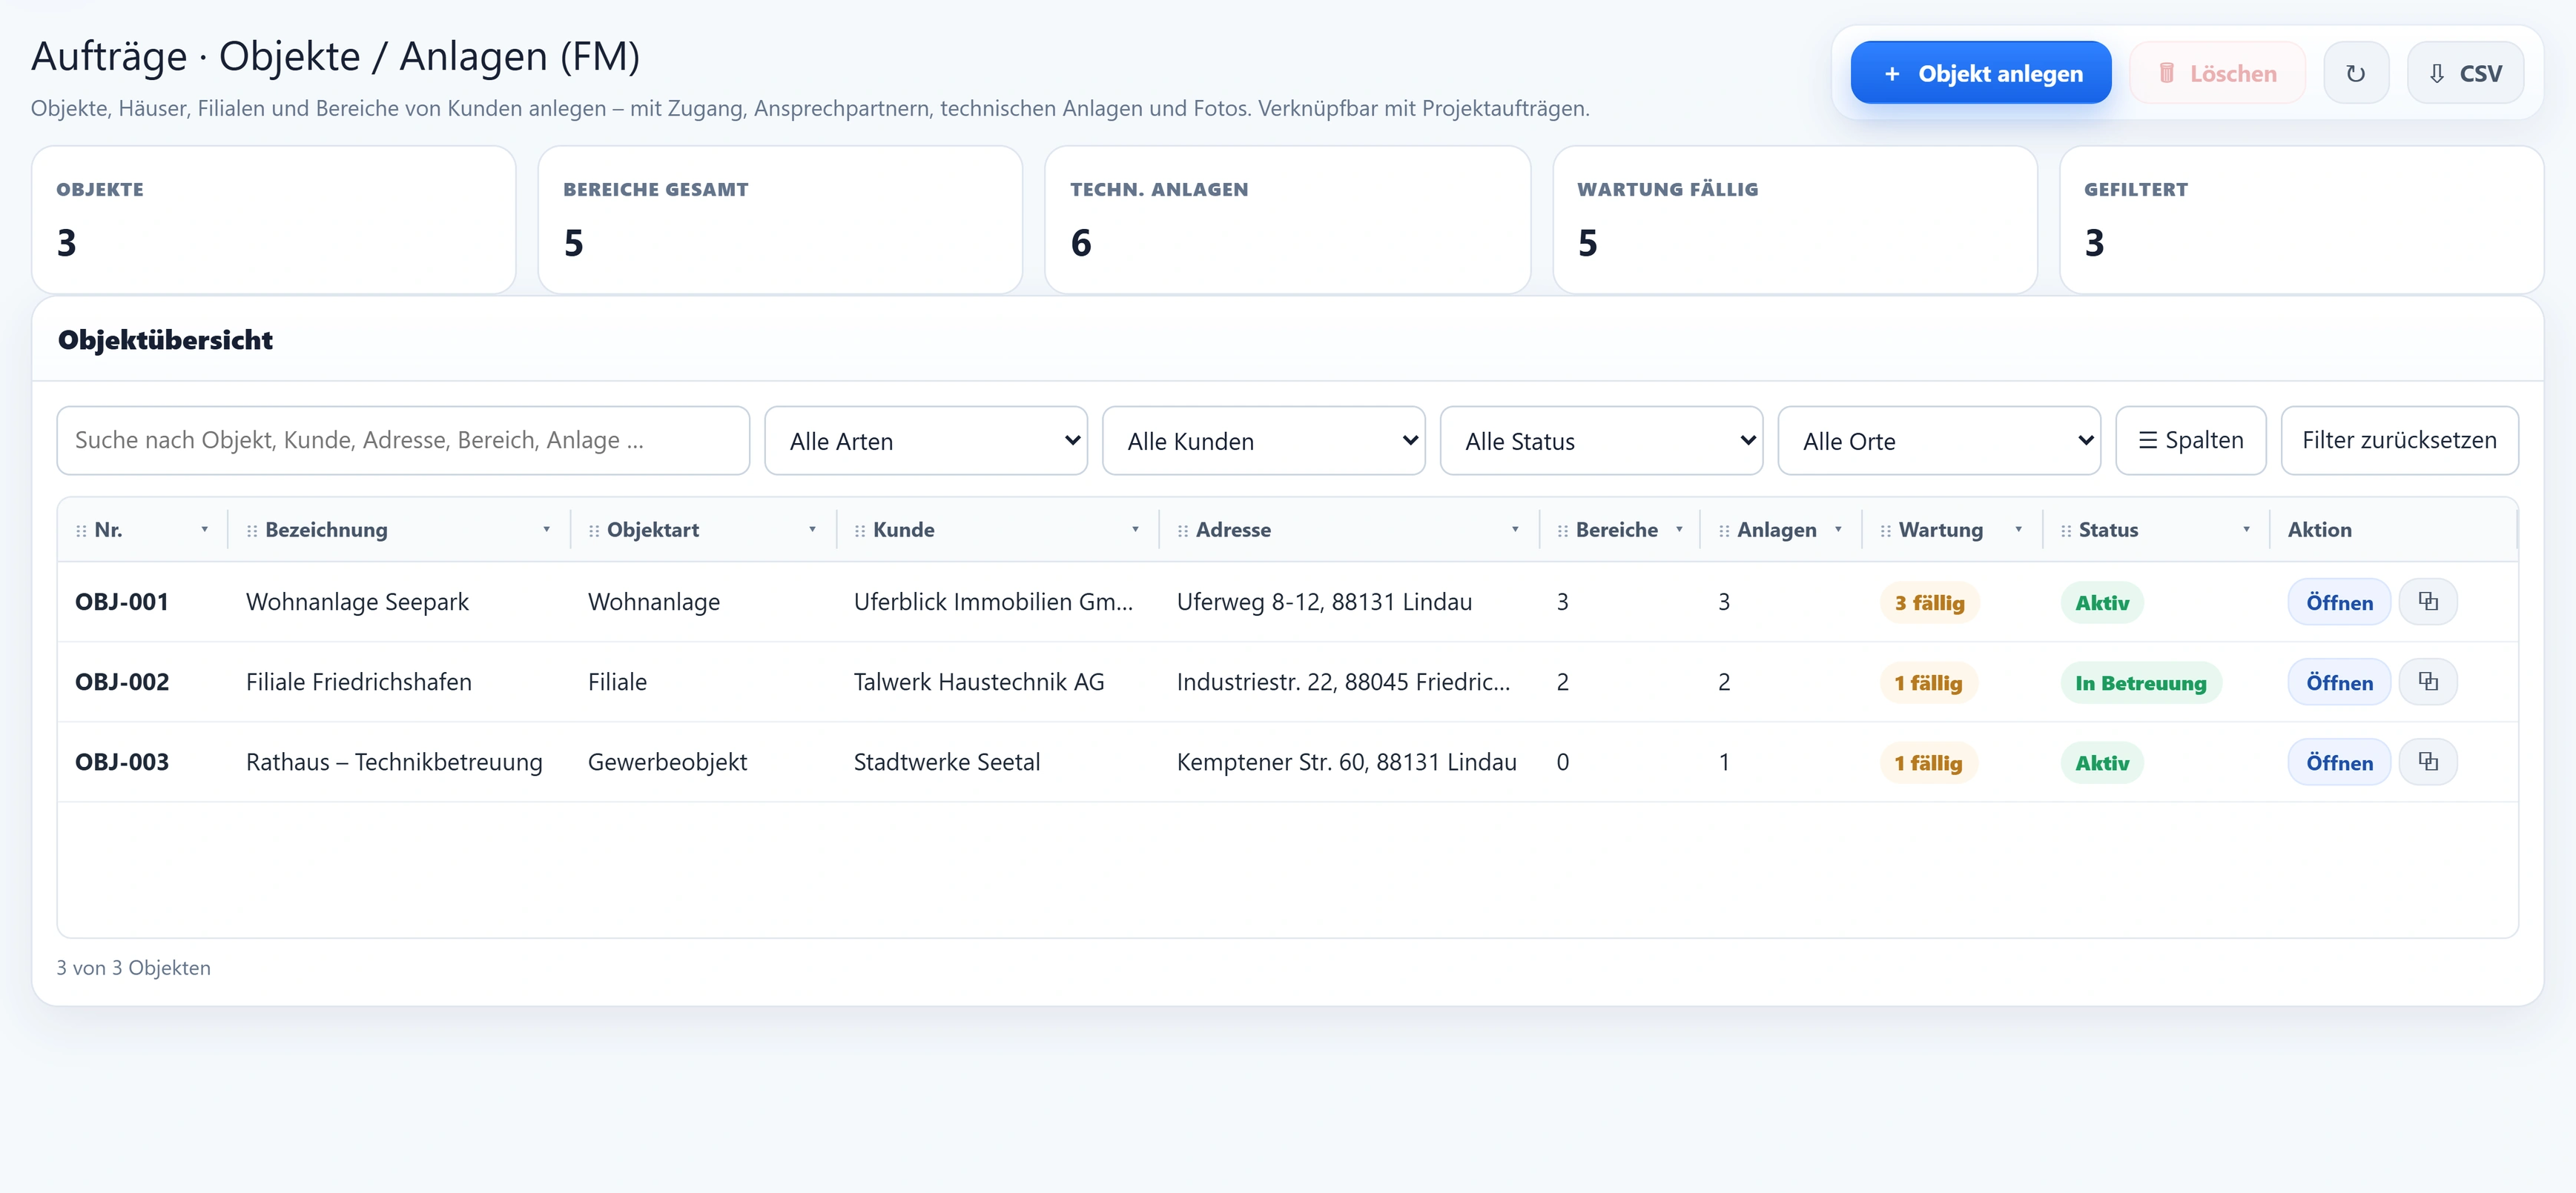Image resolution: width=2576 pixels, height=1193 pixels.
Task: Grab the Kunde column drag handle
Action: [x=860, y=531]
